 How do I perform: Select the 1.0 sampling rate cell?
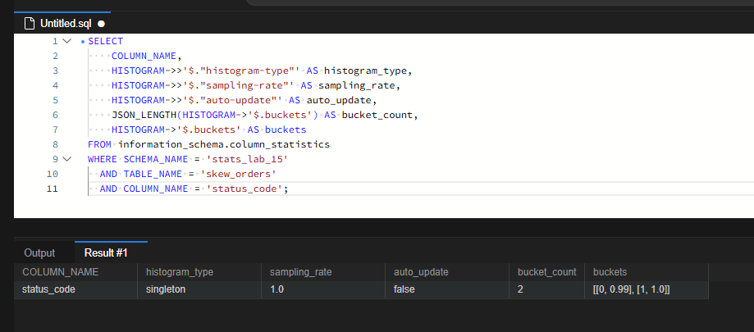pyautogui.click(x=323, y=289)
